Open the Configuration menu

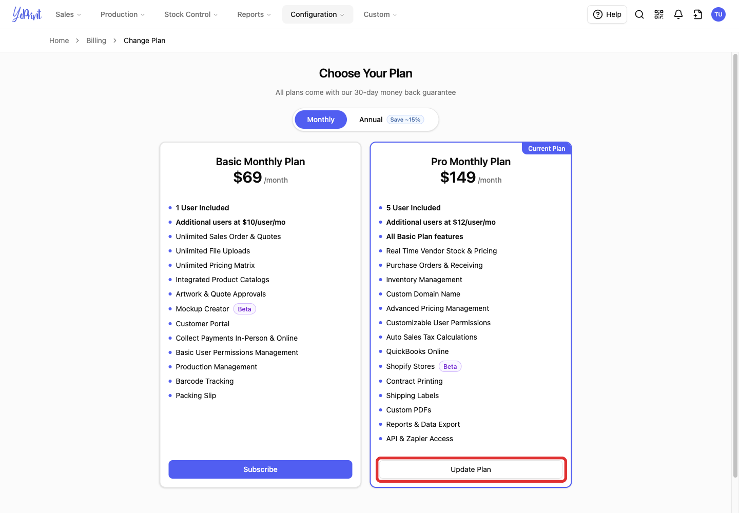[318, 14]
